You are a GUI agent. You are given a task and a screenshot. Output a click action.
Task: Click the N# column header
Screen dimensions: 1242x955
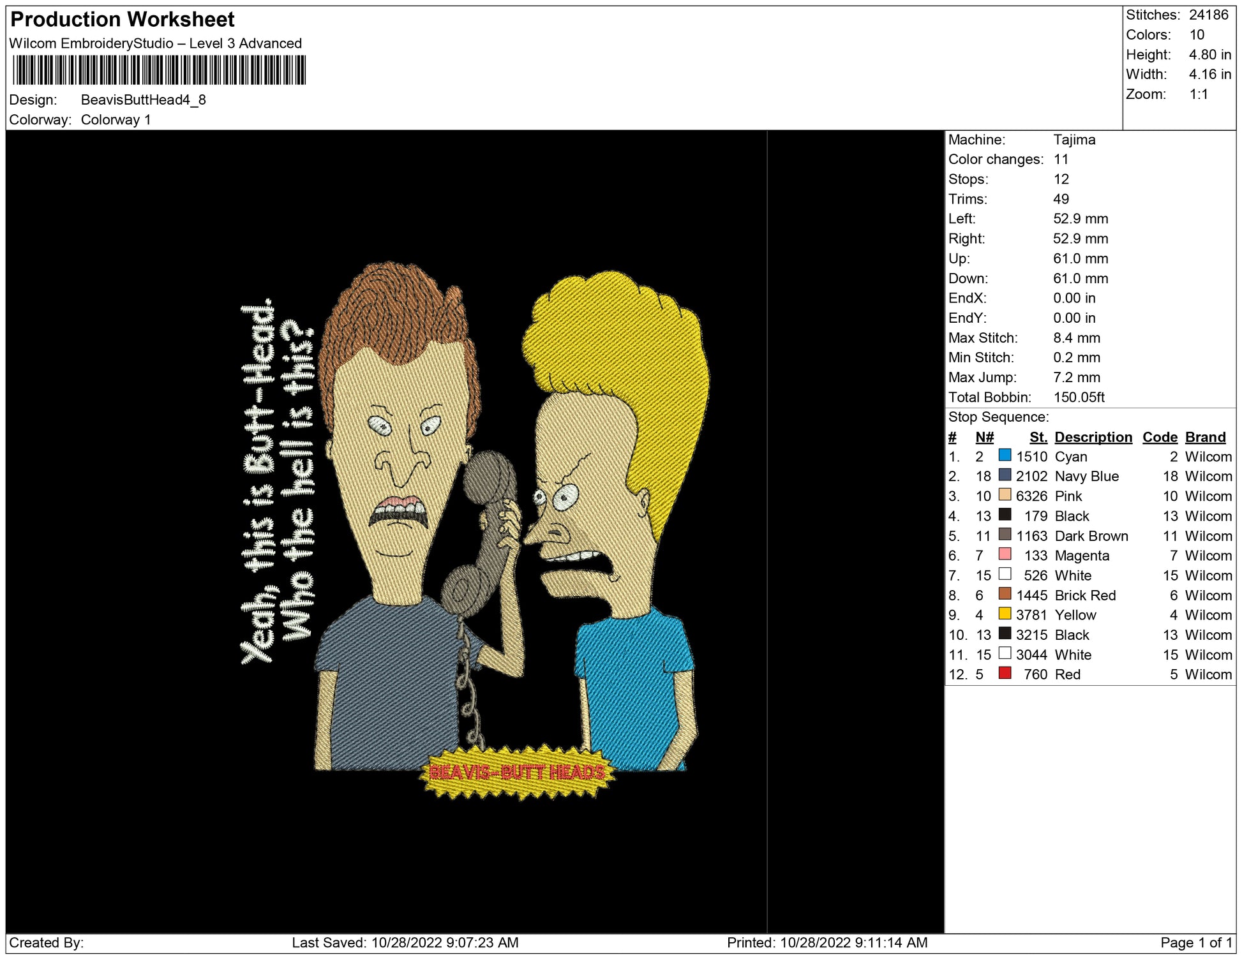pos(984,437)
